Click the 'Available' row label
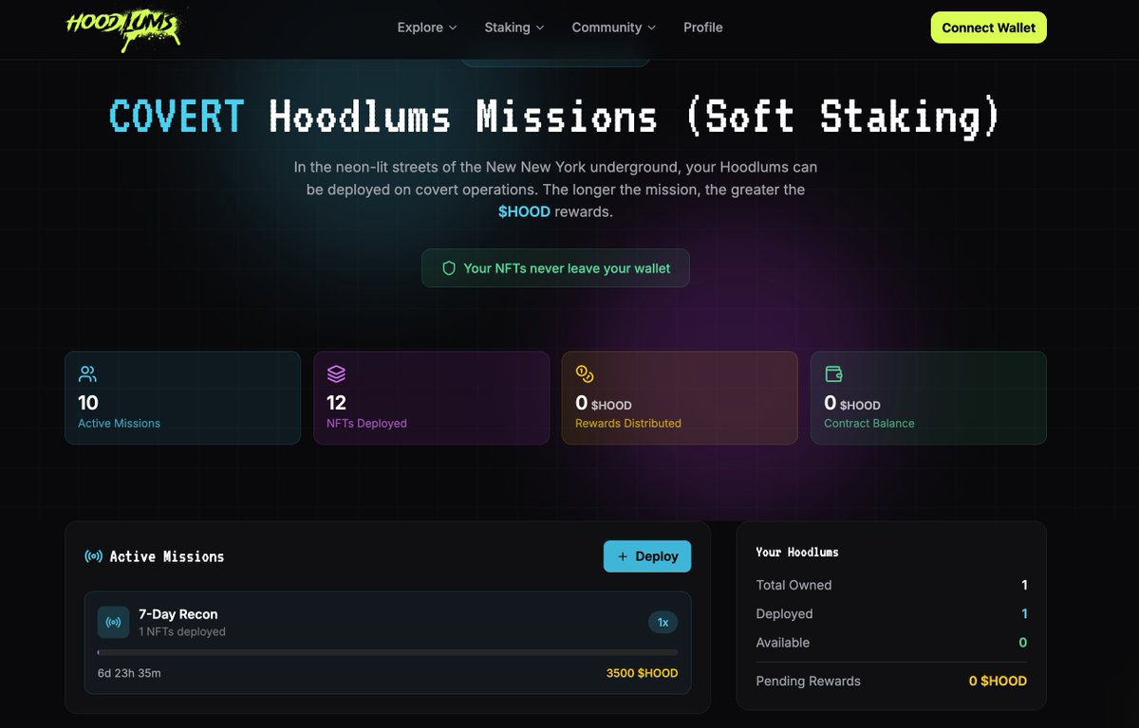 coord(783,643)
